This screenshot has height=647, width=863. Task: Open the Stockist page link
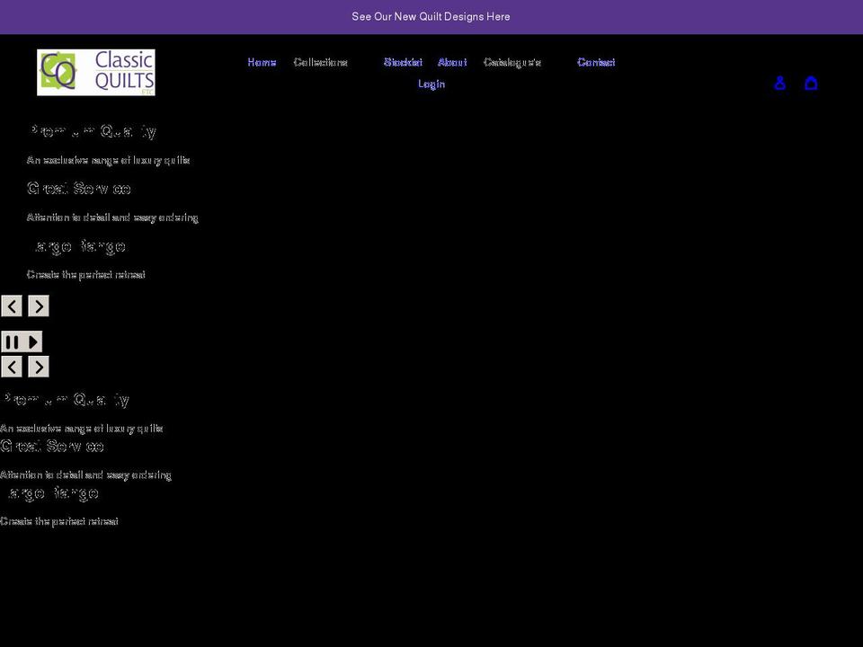(x=403, y=62)
